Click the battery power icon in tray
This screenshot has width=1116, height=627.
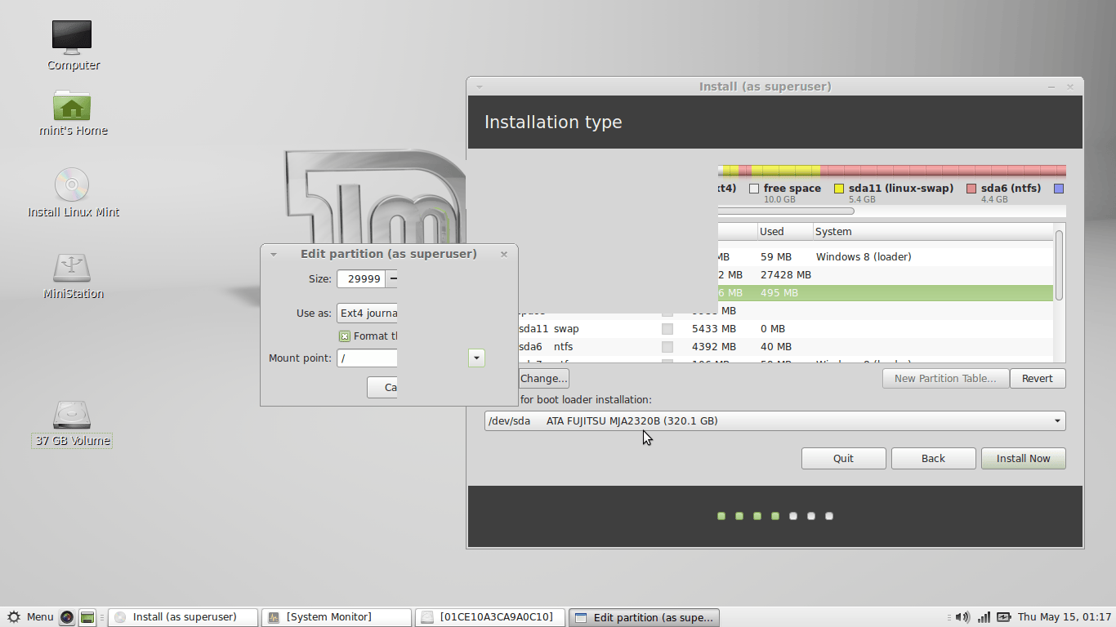pyautogui.click(x=1003, y=617)
